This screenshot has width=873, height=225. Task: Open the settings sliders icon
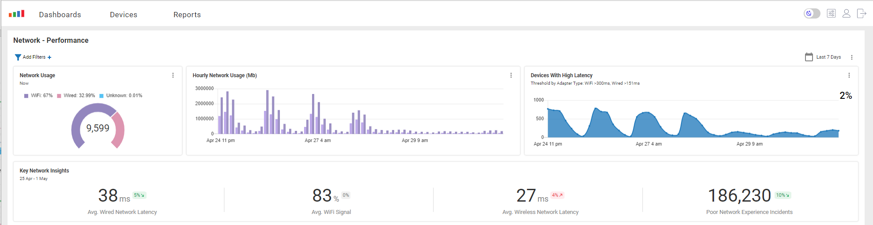pos(831,14)
